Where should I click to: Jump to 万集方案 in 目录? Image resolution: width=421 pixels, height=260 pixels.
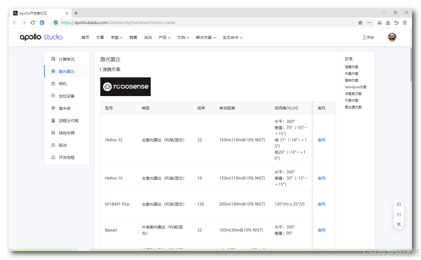(352, 101)
